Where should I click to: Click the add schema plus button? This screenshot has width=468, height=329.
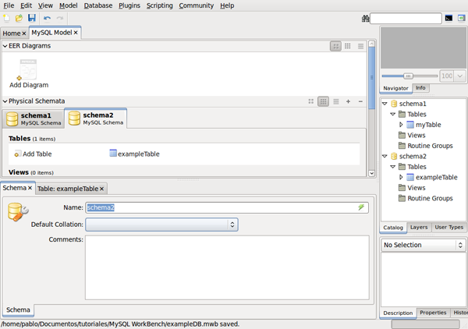[x=348, y=101]
